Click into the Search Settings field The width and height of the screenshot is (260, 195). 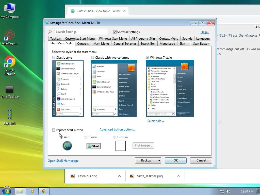point(81,32)
